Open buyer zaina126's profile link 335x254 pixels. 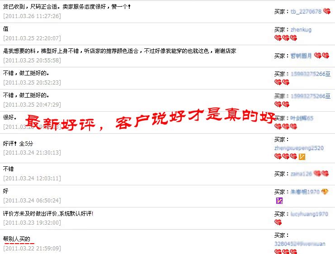click(301, 174)
